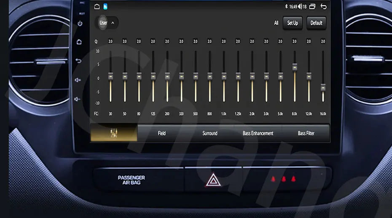Tap the 12.0k frequency label
The height and width of the screenshot is (218, 392).
click(x=309, y=114)
